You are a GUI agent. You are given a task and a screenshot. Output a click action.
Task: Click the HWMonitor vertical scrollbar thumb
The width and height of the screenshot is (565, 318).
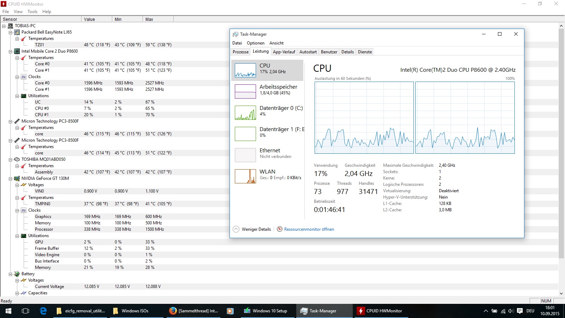pos(561,143)
